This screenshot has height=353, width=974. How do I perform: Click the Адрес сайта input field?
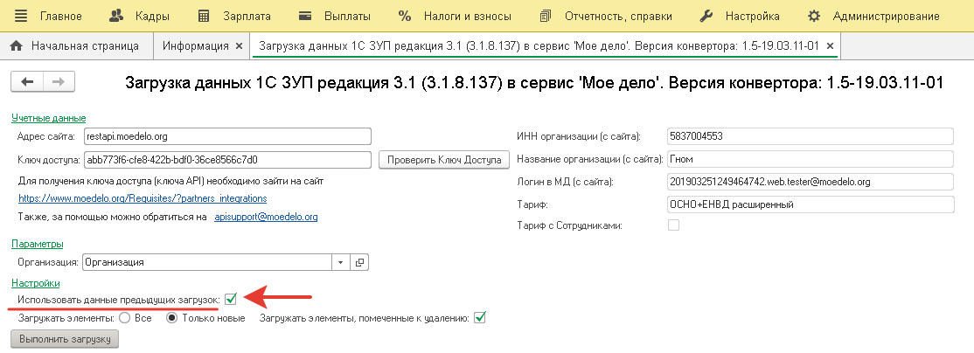(x=227, y=136)
